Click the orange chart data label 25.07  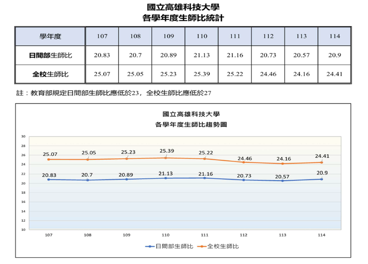tap(50, 154)
